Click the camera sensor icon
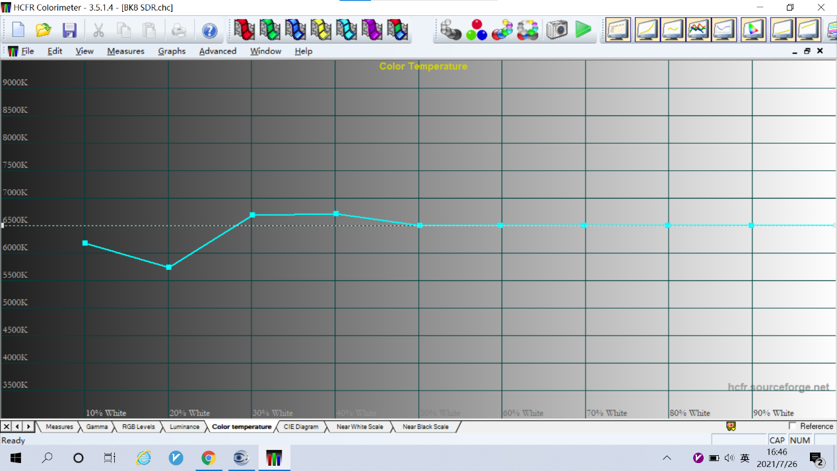 click(556, 30)
